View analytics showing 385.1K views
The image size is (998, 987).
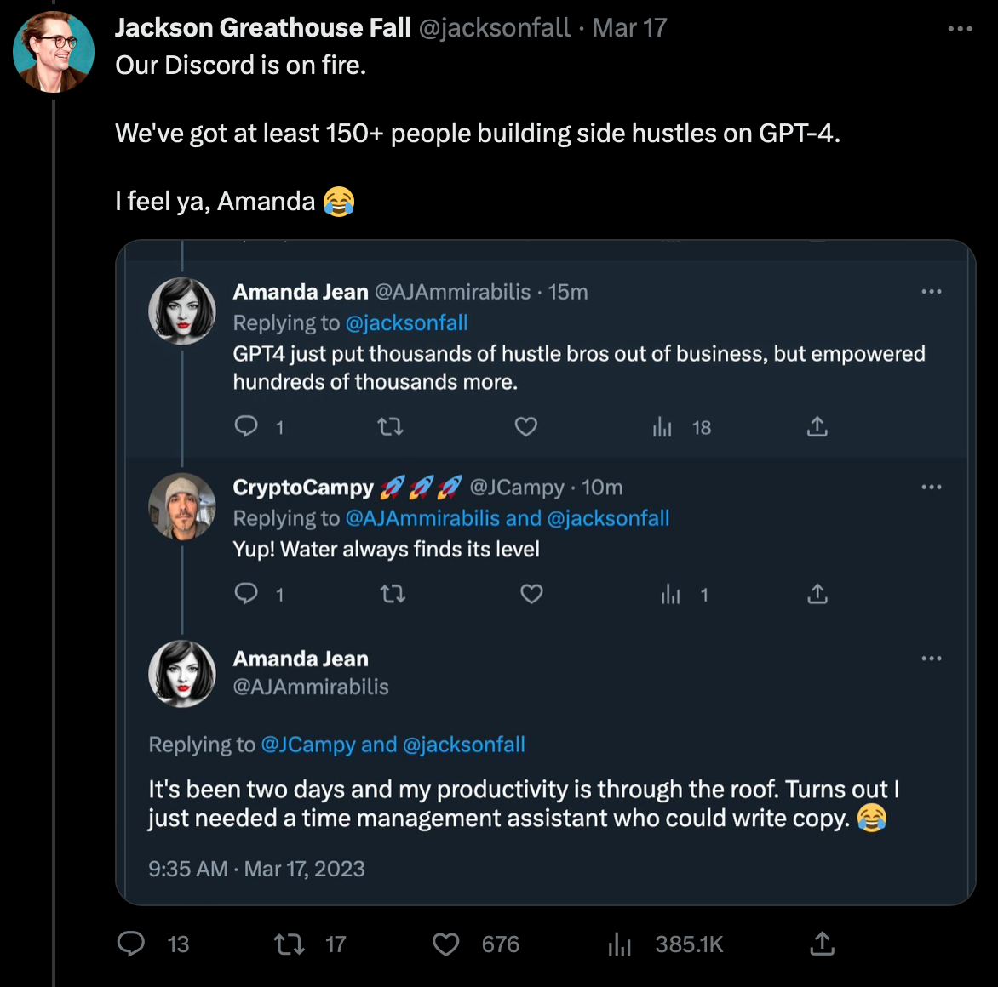(620, 944)
